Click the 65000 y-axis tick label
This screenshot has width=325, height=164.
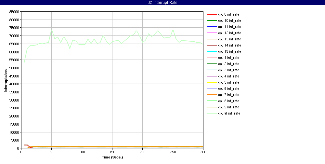[x=14, y=44]
